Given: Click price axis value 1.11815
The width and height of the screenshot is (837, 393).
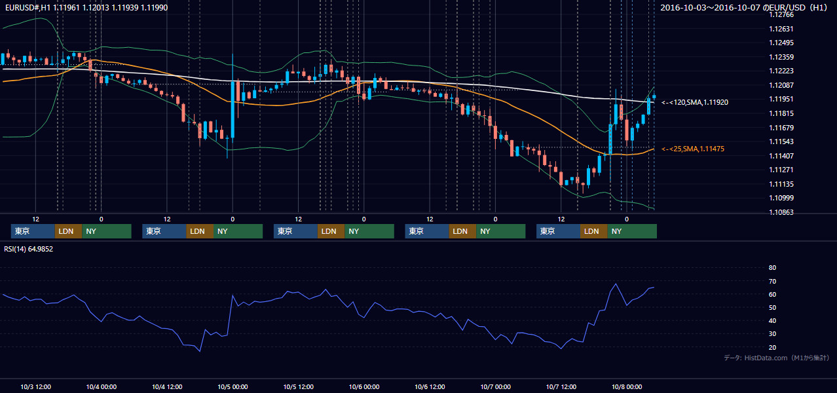Looking at the screenshot, I should point(781,113).
